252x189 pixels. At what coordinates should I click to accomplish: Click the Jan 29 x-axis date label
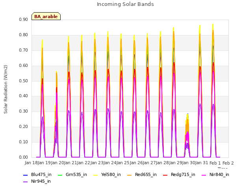coord(176,163)
